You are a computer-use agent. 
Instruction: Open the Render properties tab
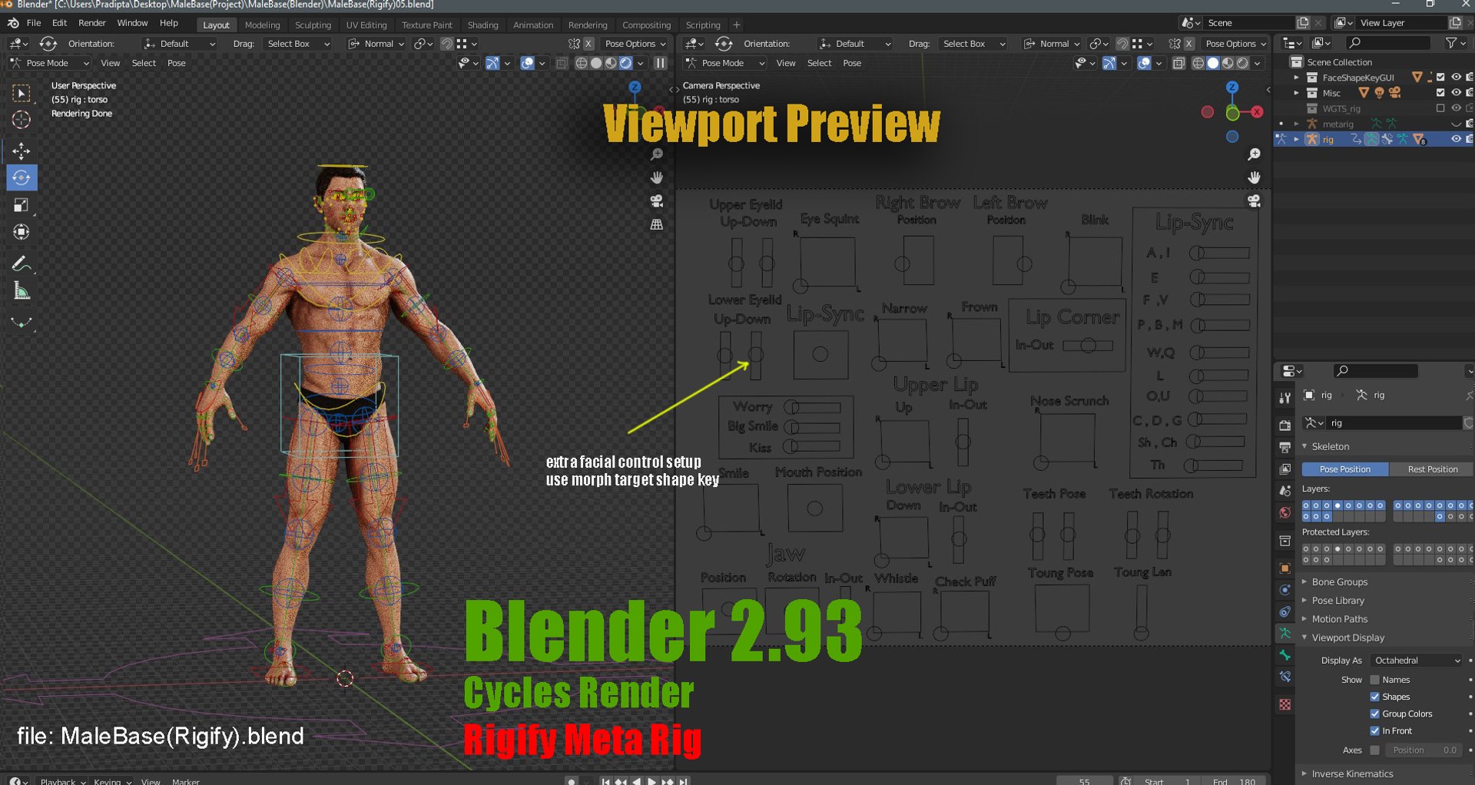[x=1284, y=425]
